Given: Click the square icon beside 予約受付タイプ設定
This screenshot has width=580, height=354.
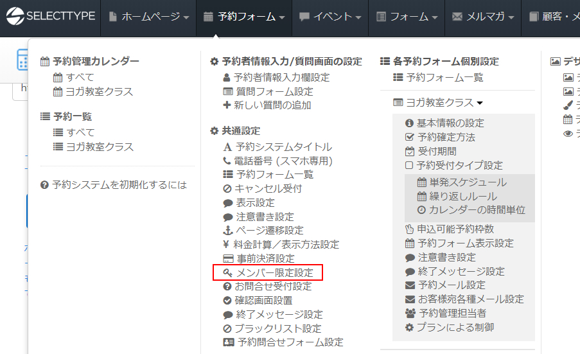Looking at the screenshot, I should pyautogui.click(x=409, y=165).
